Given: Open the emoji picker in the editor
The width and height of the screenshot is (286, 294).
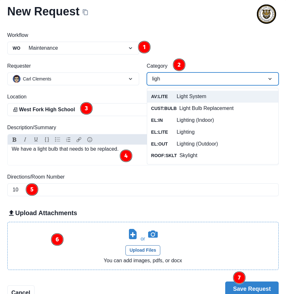Looking at the screenshot, I should [90, 139].
